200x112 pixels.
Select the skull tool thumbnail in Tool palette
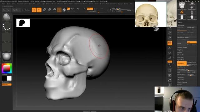[x=182, y=6]
